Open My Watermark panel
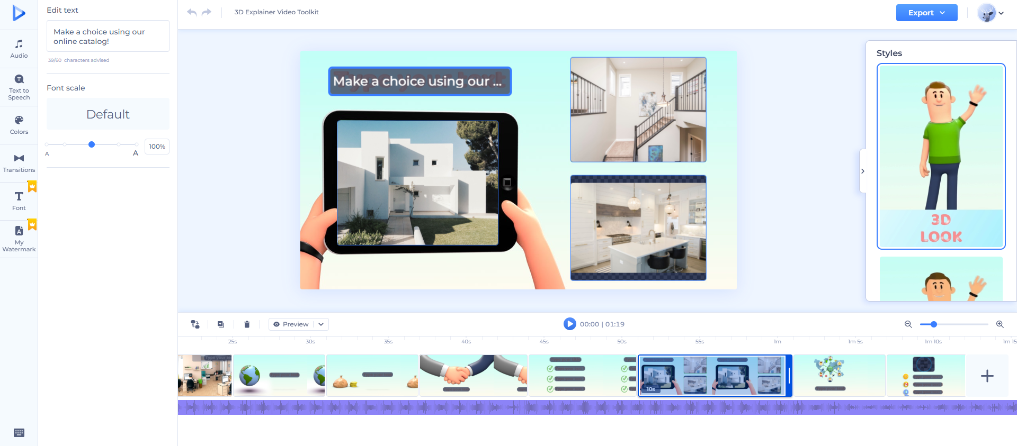 click(19, 239)
